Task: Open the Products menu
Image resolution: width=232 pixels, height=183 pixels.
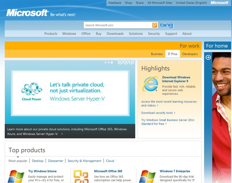Action: pos(51,34)
